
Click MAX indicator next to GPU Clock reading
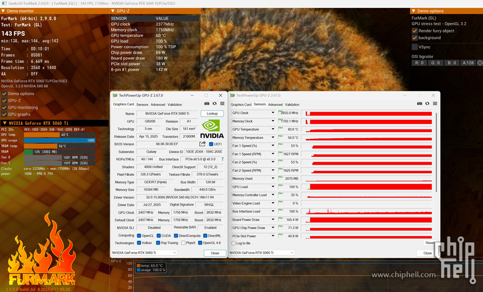tap(280, 111)
